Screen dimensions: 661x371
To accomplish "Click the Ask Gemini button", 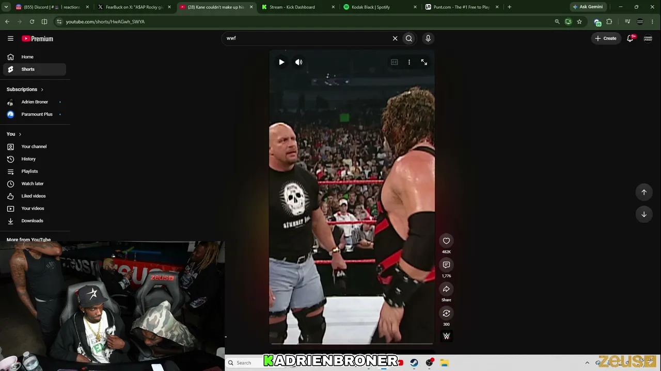I will tap(588, 7).
